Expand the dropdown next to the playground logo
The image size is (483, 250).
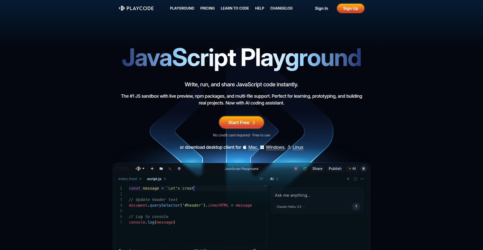tap(144, 169)
